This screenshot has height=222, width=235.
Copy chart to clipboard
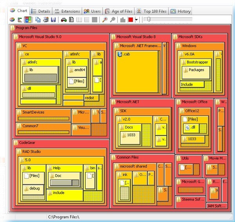click(x=38, y=20)
